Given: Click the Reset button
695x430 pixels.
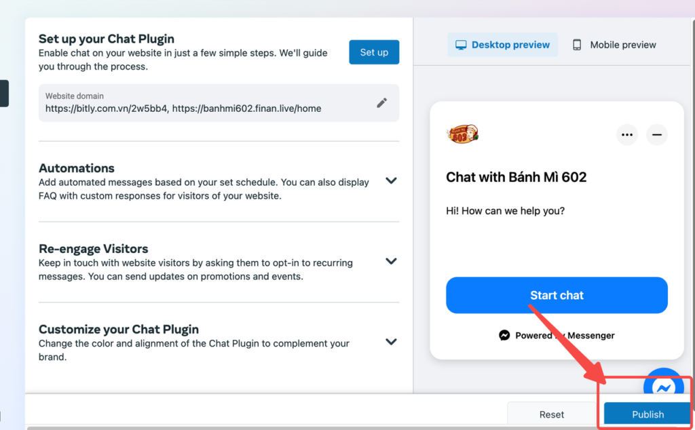Looking at the screenshot, I should tap(551, 414).
